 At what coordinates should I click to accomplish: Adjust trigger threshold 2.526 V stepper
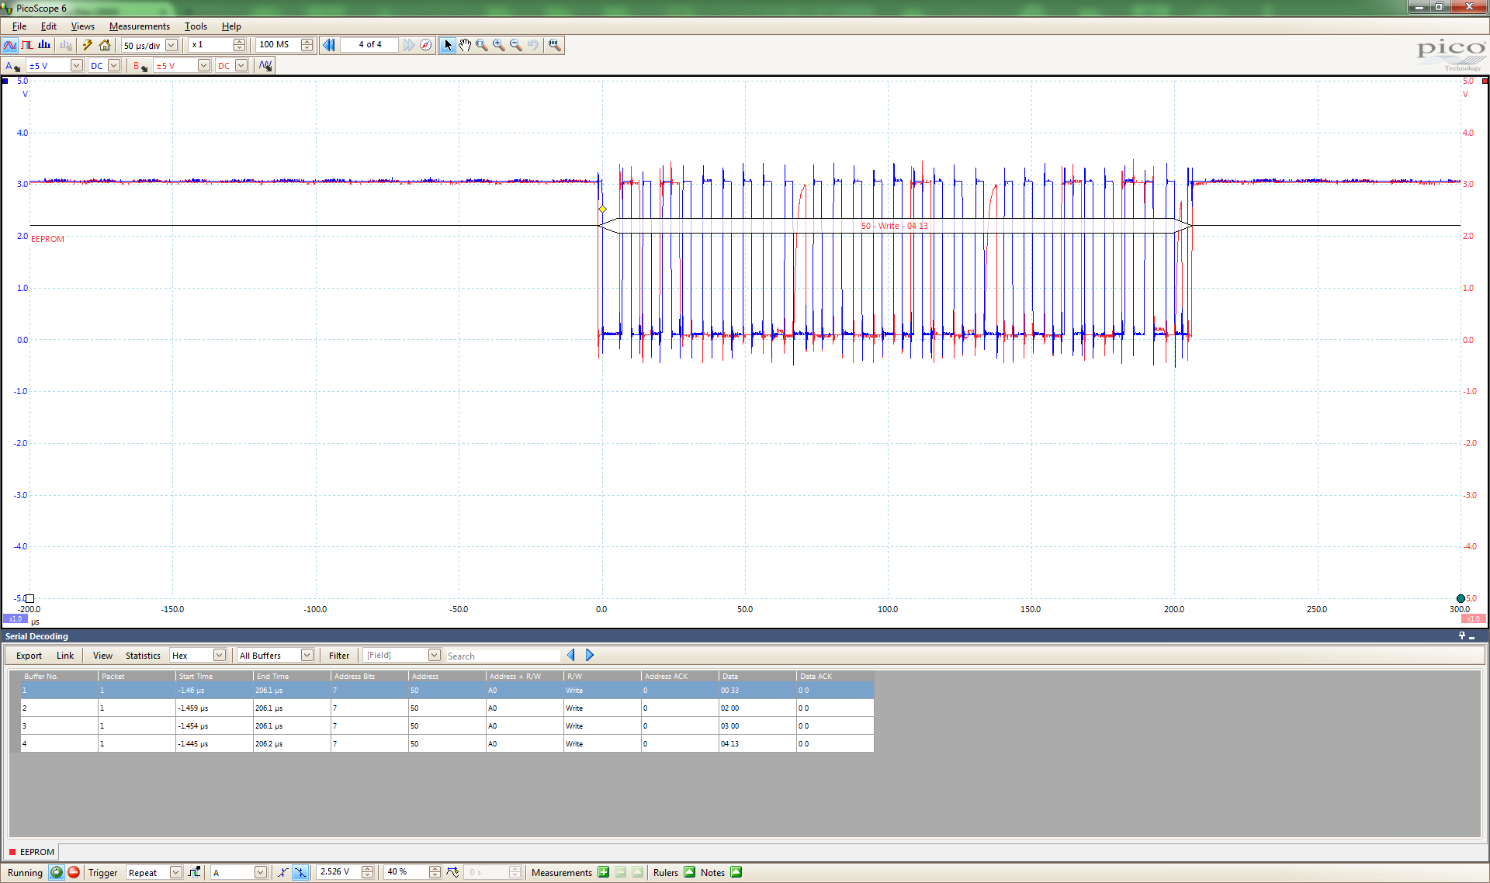point(368,872)
